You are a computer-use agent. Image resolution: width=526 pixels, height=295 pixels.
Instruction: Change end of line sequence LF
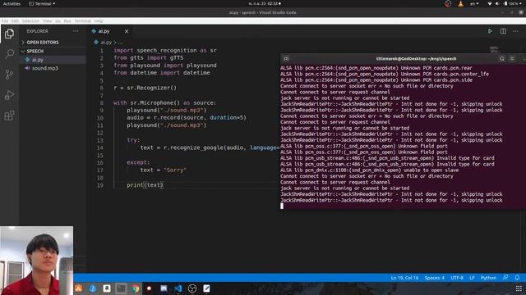pos(472,278)
